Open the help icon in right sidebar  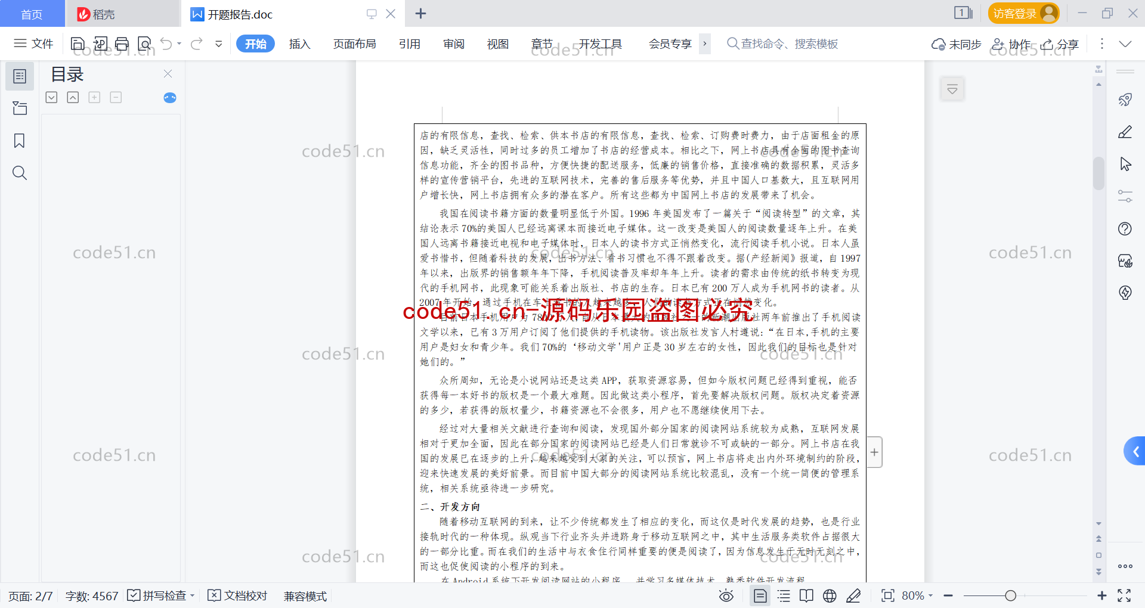[x=1125, y=228]
